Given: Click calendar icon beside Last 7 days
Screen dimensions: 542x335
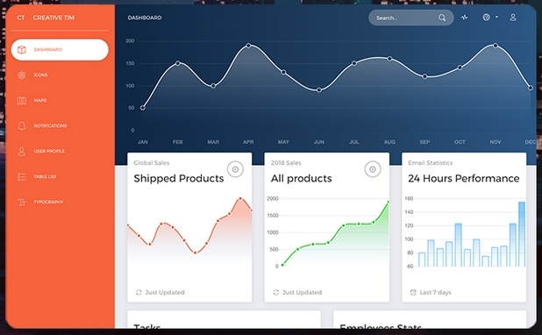Looking at the screenshot, I should coord(413,293).
